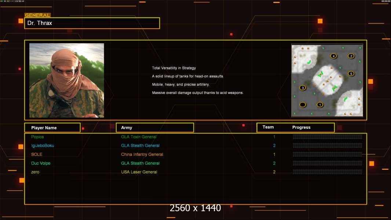Click the China Infantry General army entry
Viewport: 391px width, 220px height.
(142, 154)
